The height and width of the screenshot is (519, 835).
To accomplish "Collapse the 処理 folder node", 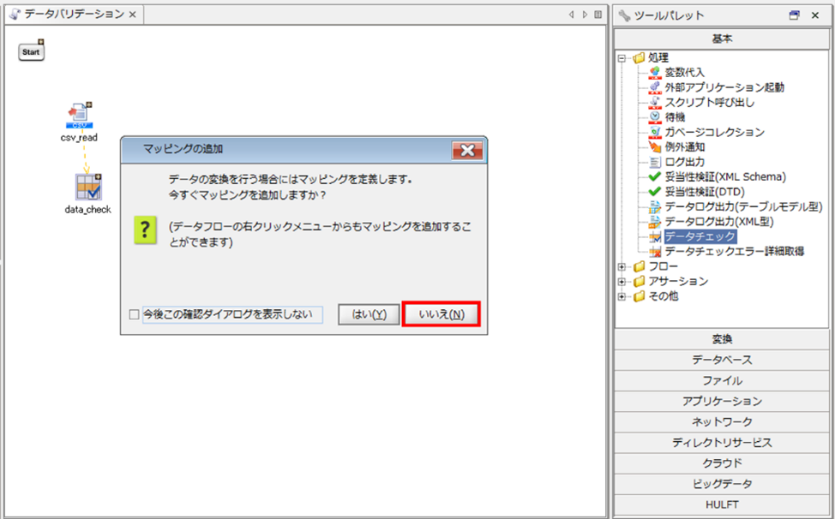I will (622, 58).
